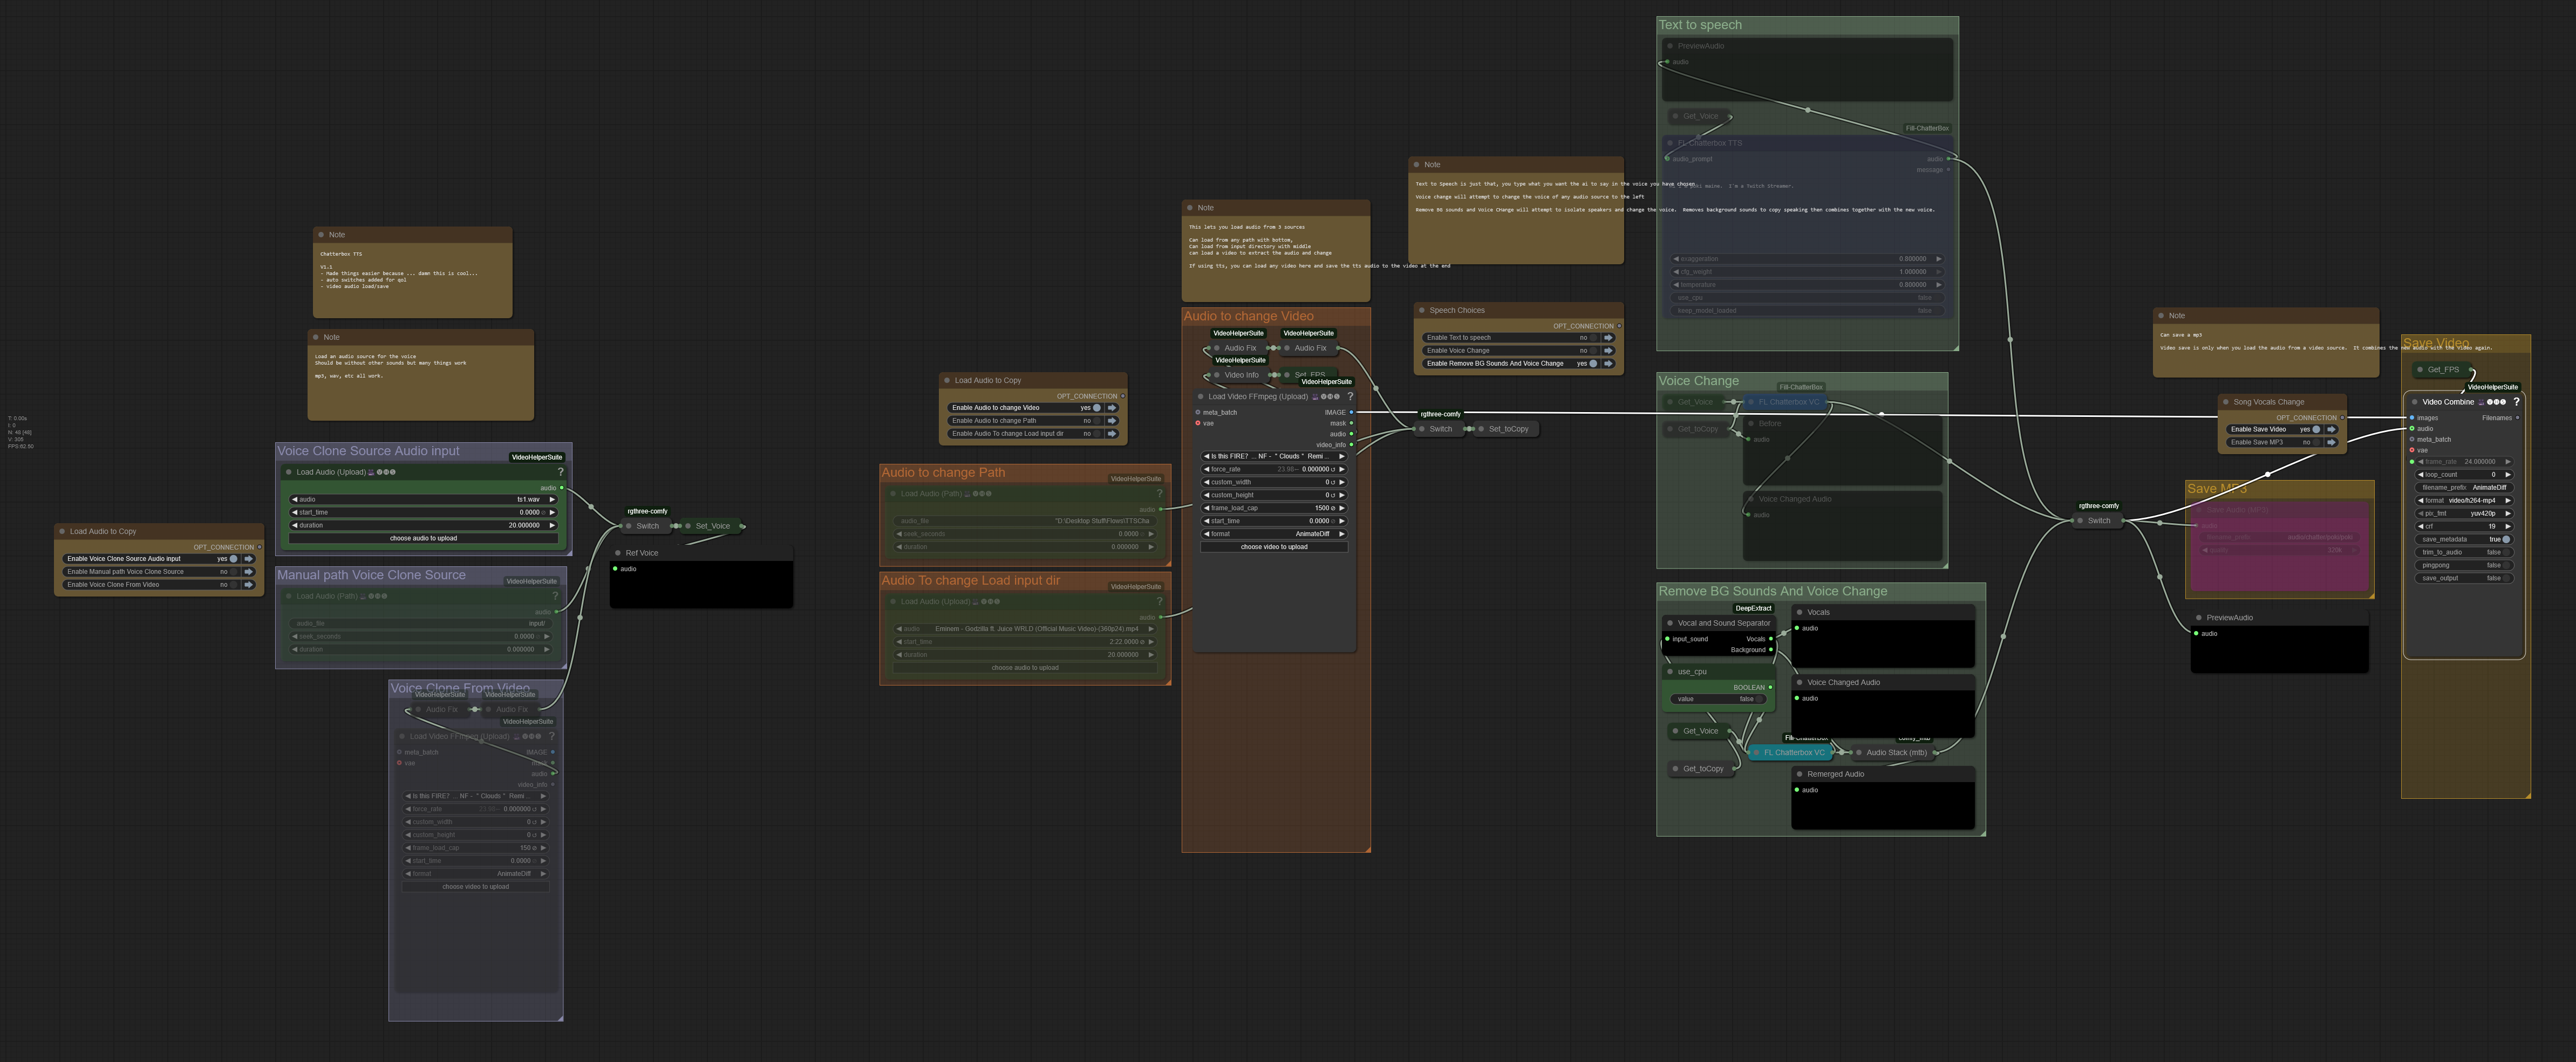Image resolution: width=2576 pixels, height=1062 pixels.
Task: Select the Set_Voice node
Action: coord(712,526)
